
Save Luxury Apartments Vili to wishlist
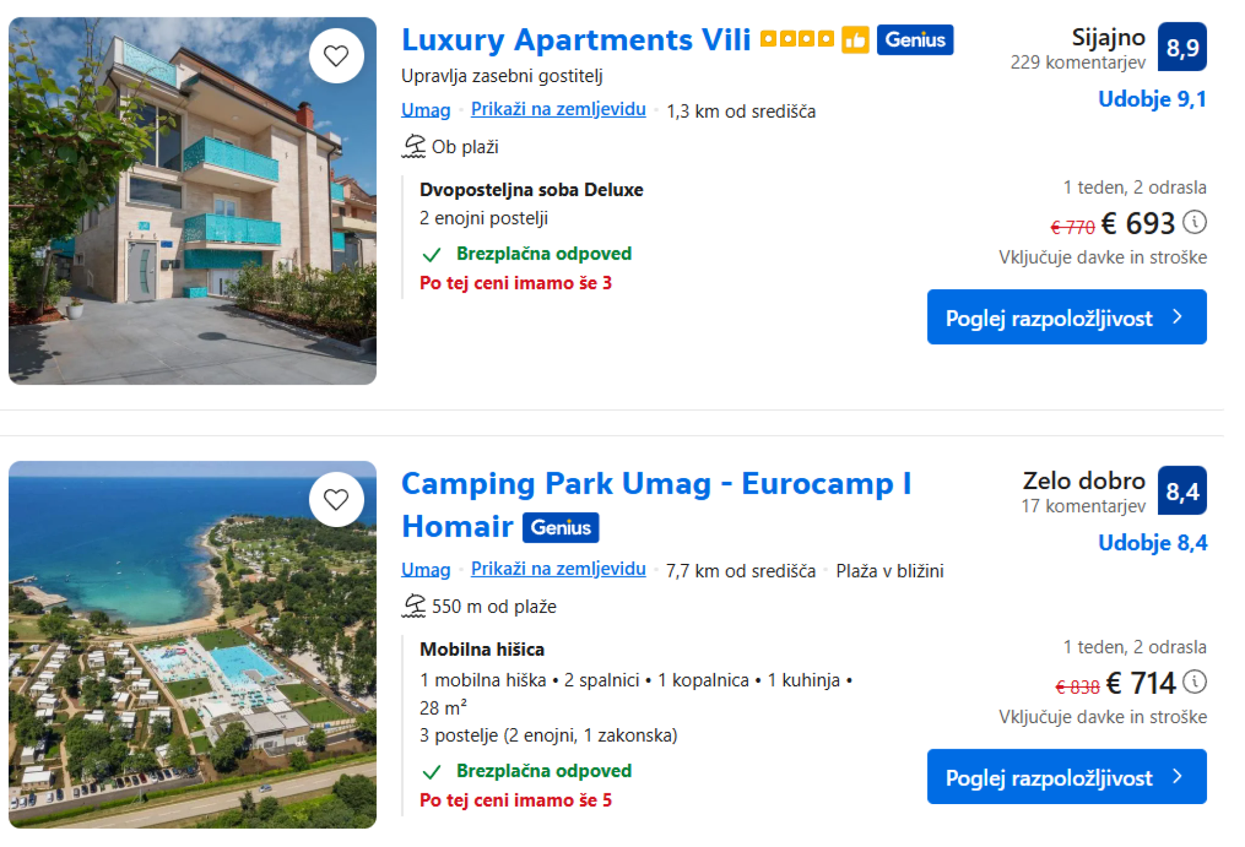pyautogui.click(x=336, y=56)
